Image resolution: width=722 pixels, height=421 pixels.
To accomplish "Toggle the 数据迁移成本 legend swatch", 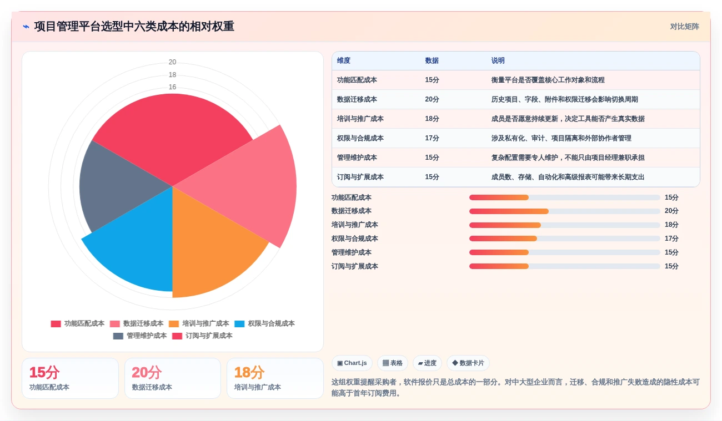I will 115,324.
